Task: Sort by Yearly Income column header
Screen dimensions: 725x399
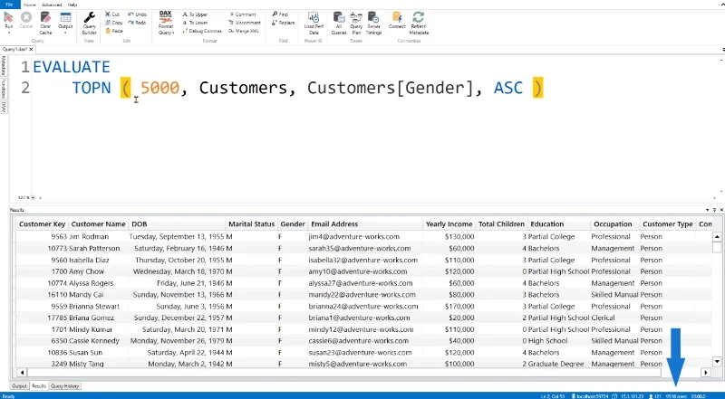Action: (449, 224)
